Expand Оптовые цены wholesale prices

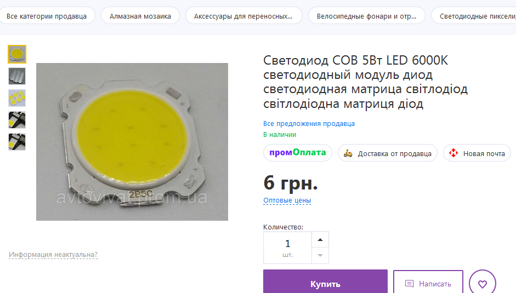[287, 200]
